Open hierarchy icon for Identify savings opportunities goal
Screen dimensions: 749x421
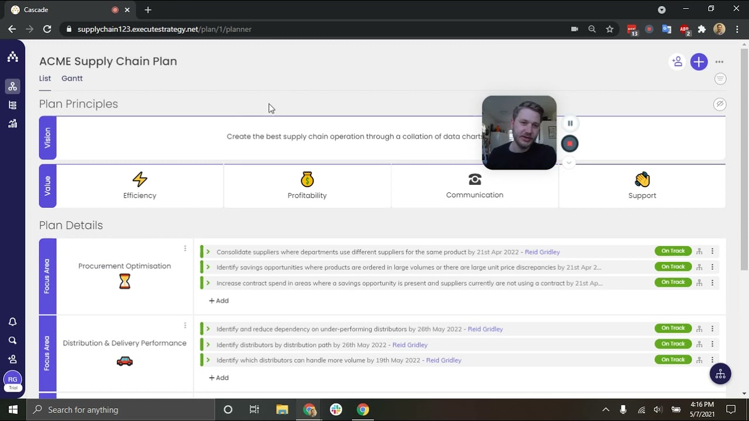click(699, 267)
